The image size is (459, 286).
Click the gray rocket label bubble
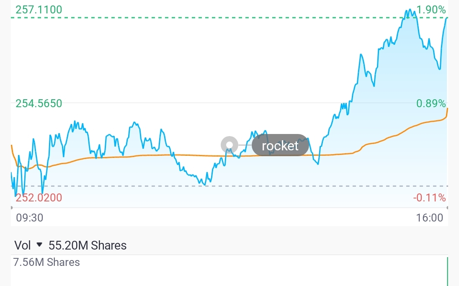point(280,145)
